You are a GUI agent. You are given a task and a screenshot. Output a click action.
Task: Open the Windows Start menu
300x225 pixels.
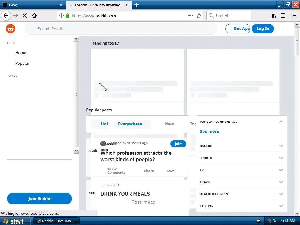(15, 221)
